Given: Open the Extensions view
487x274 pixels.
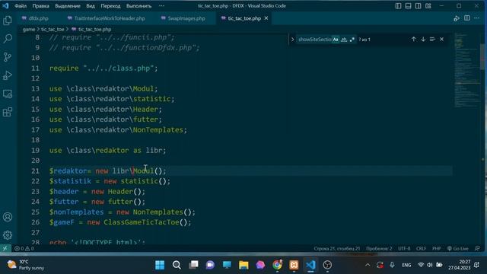Looking at the screenshot, I should [8, 112].
